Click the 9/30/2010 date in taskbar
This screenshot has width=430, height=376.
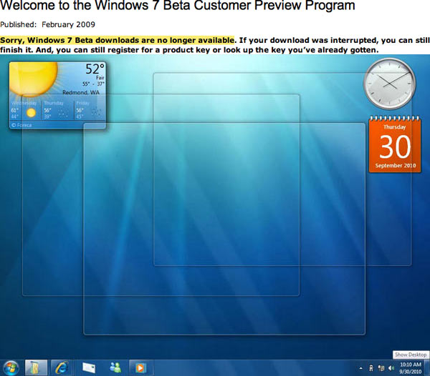pos(410,371)
